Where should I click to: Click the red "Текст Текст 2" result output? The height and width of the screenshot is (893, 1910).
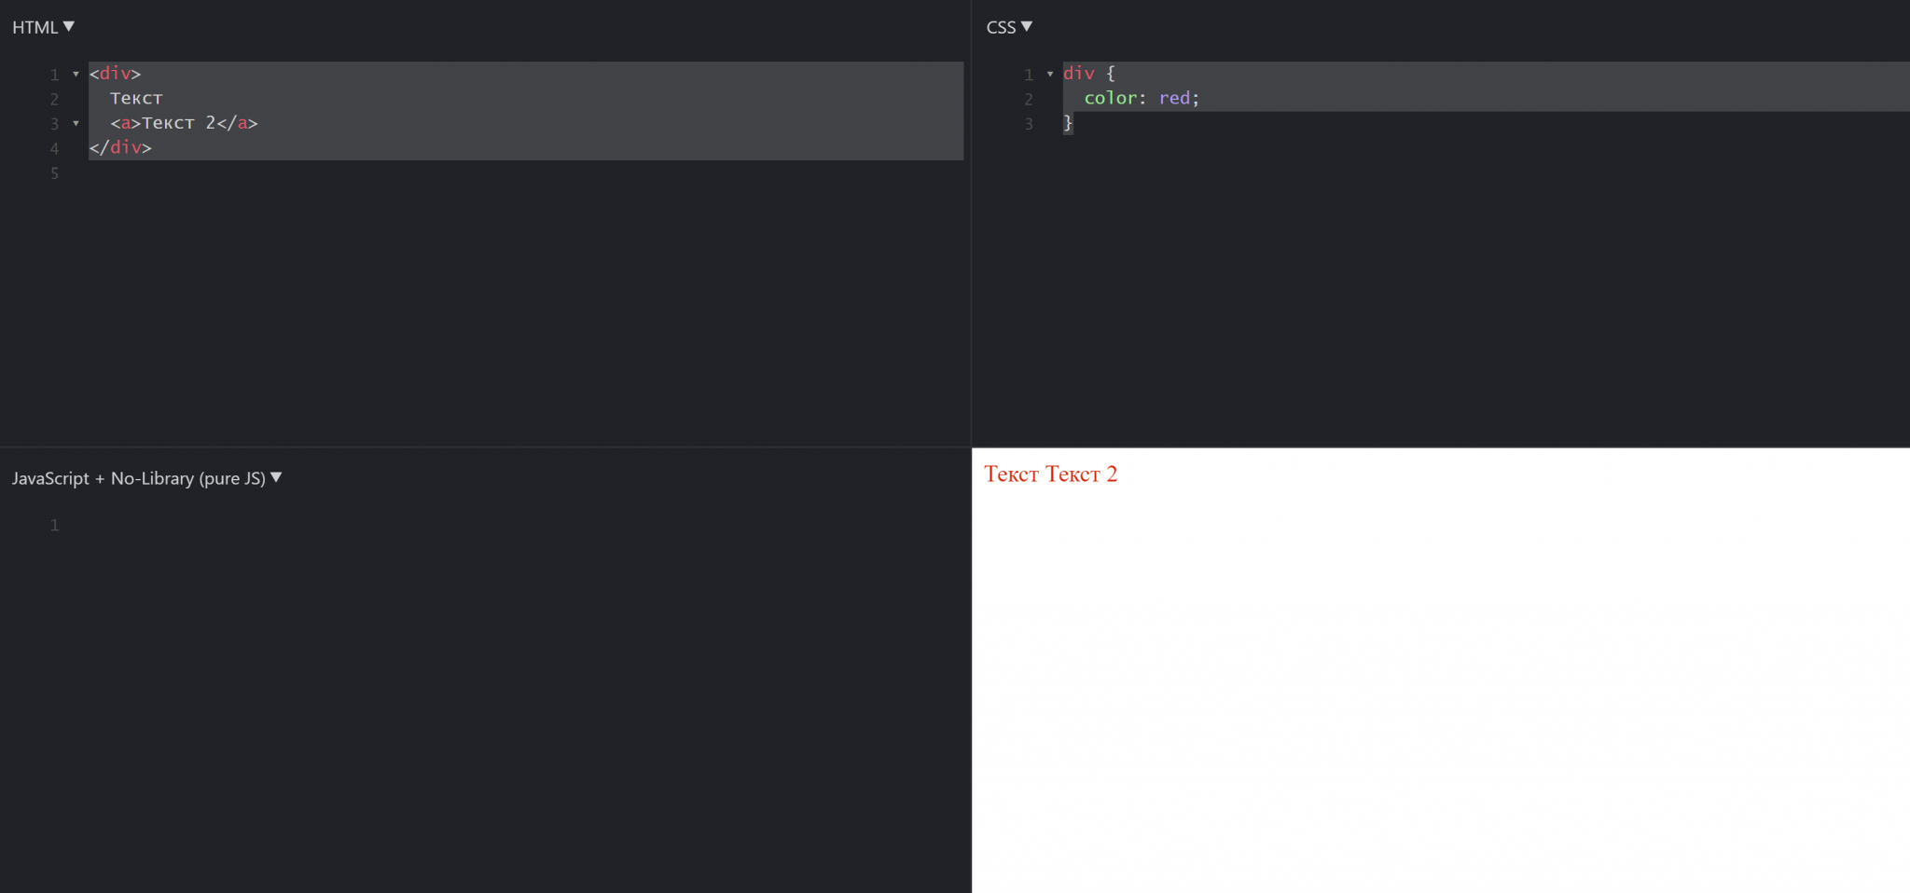click(x=1050, y=474)
